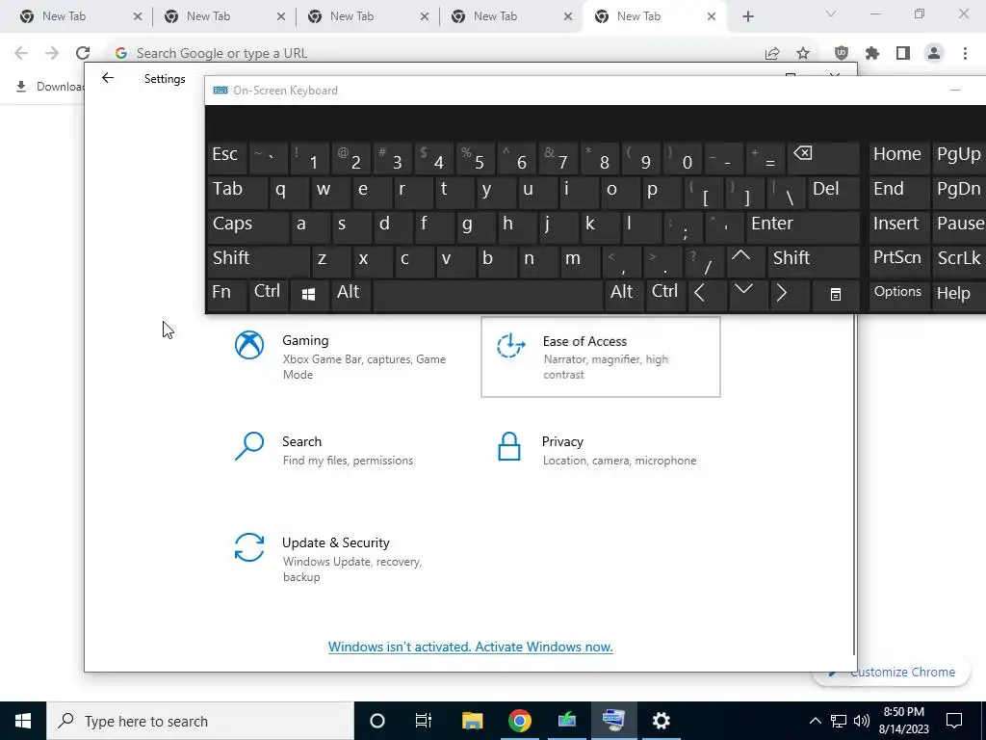Bookmark this tab with the star icon
Viewport: 986px width, 740px height.
click(x=803, y=54)
